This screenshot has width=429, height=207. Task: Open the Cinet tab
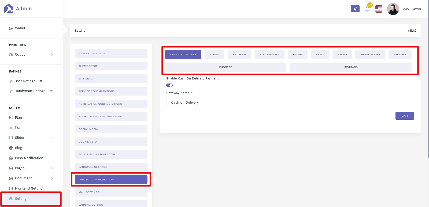click(320, 55)
